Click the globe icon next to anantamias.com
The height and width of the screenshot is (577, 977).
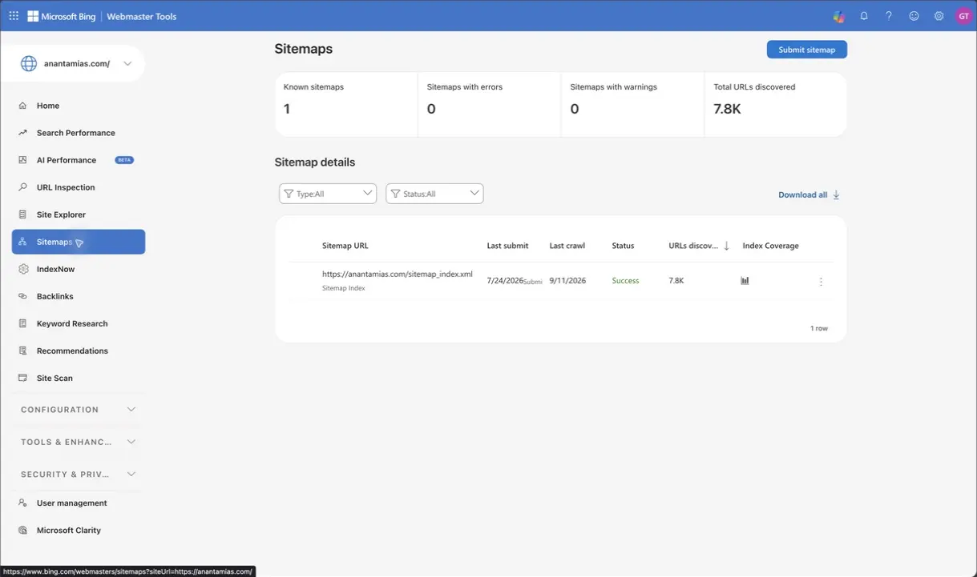click(x=29, y=64)
